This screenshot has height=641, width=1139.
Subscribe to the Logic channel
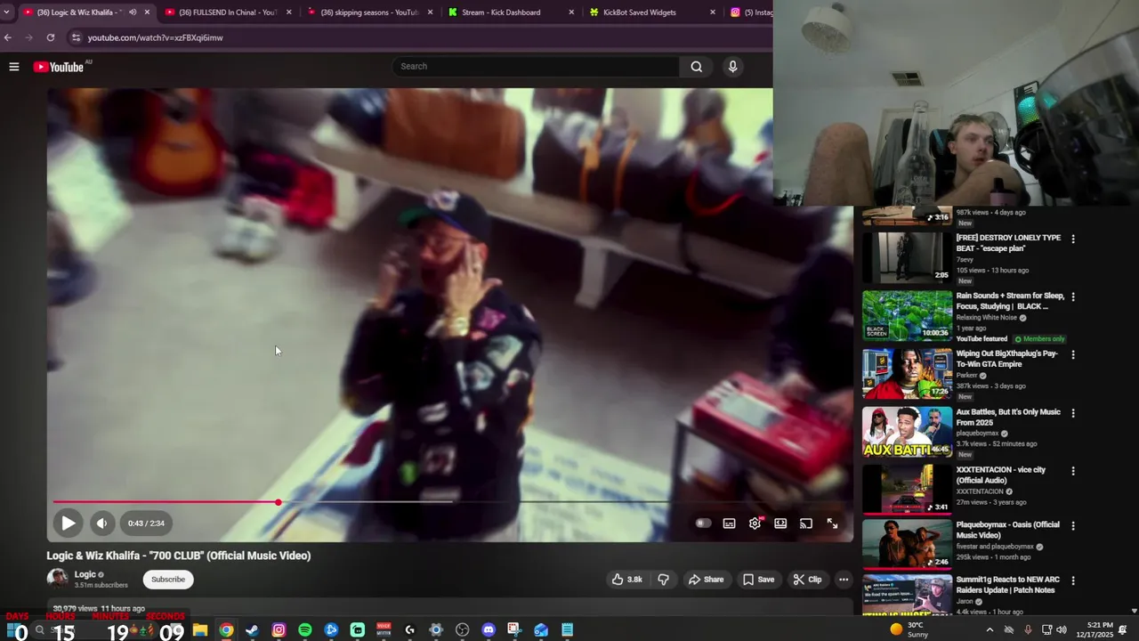[x=168, y=580]
